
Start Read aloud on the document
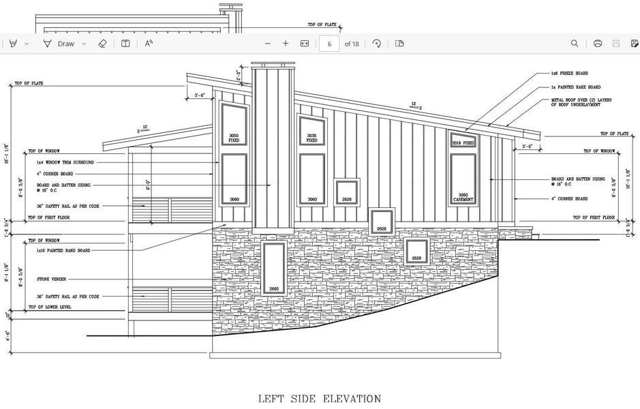tap(148, 43)
